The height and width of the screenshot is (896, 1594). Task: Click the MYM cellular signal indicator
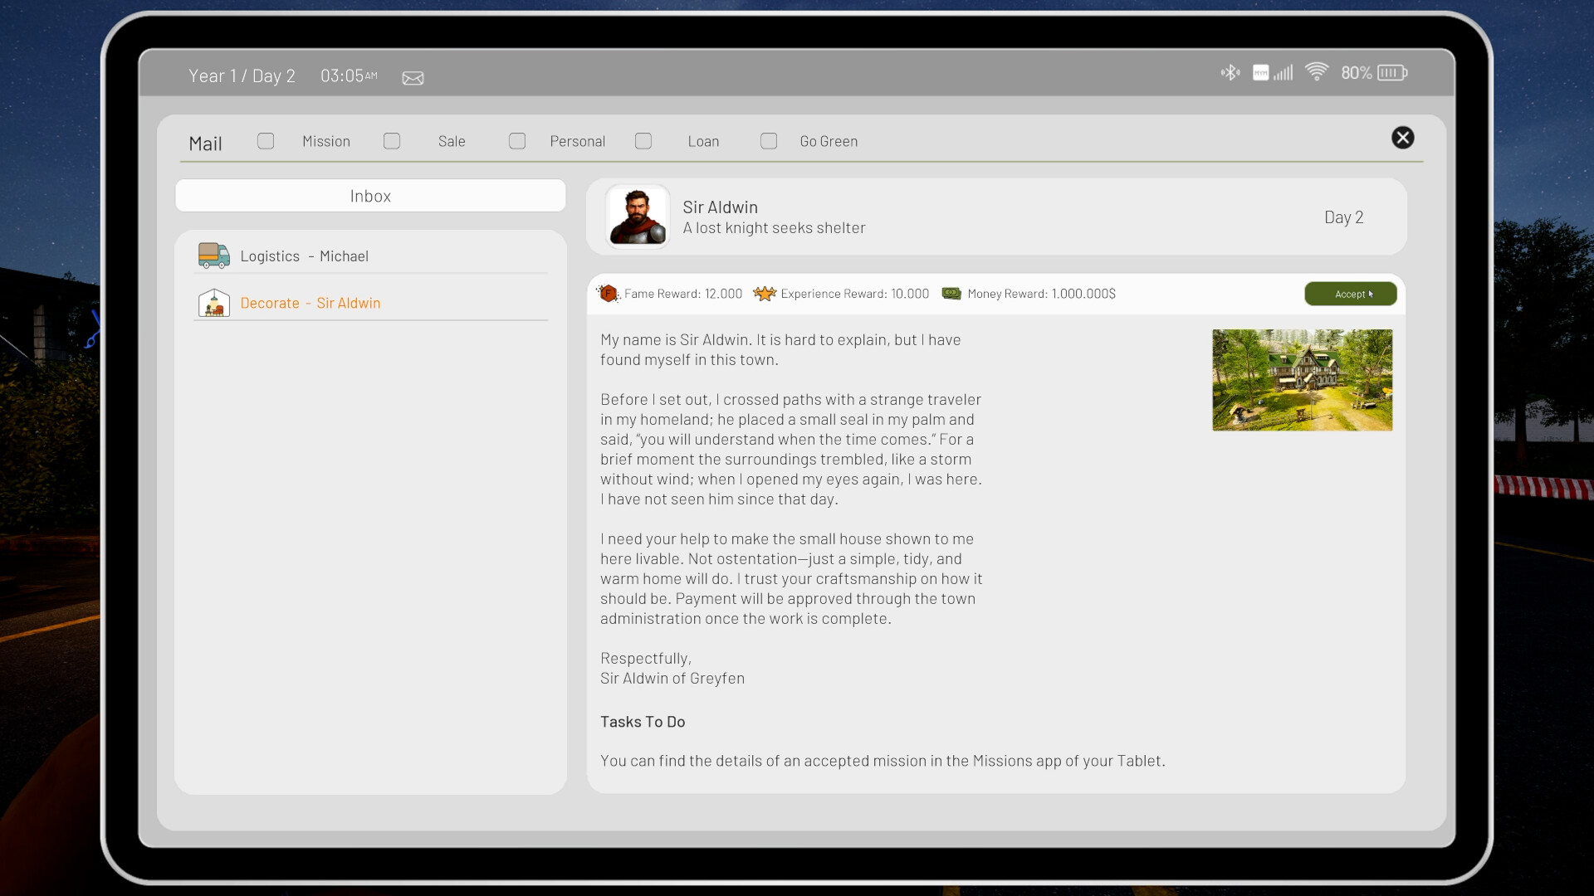(x=1271, y=73)
